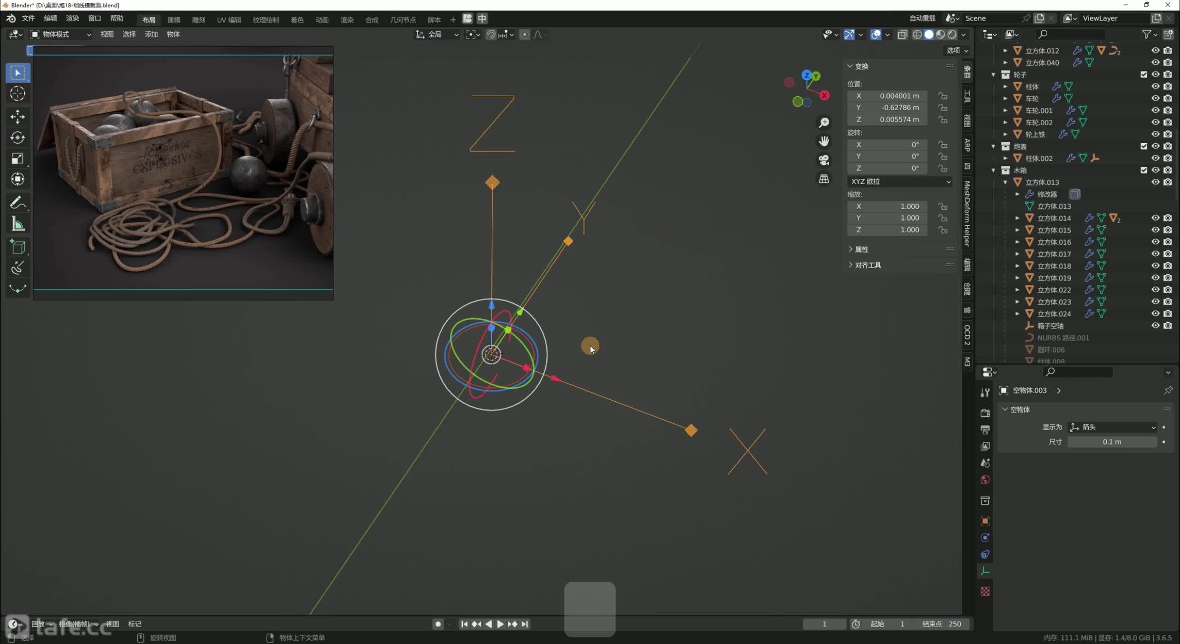Open the Object Constraints tab icon

coord(985,554)
